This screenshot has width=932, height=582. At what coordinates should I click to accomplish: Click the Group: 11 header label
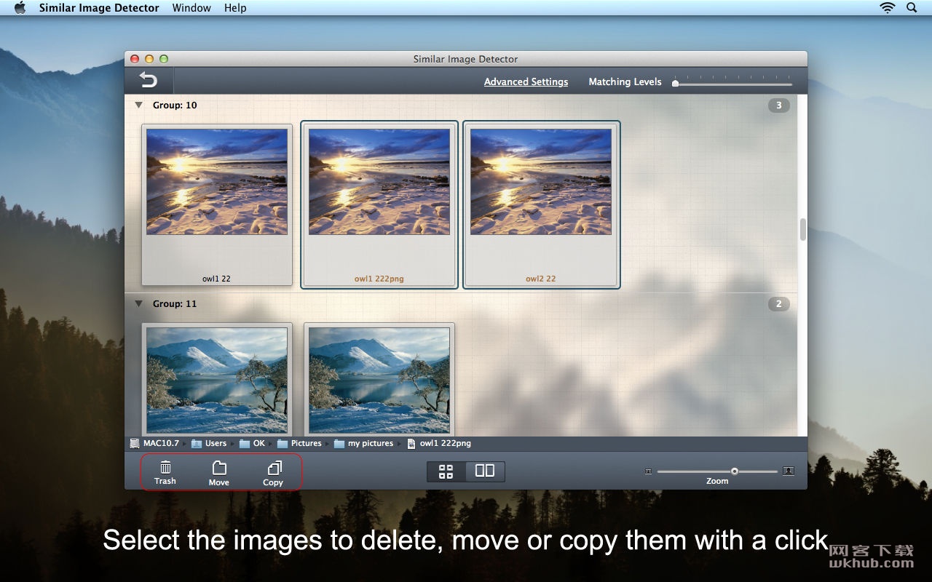[x=175, y=304]
